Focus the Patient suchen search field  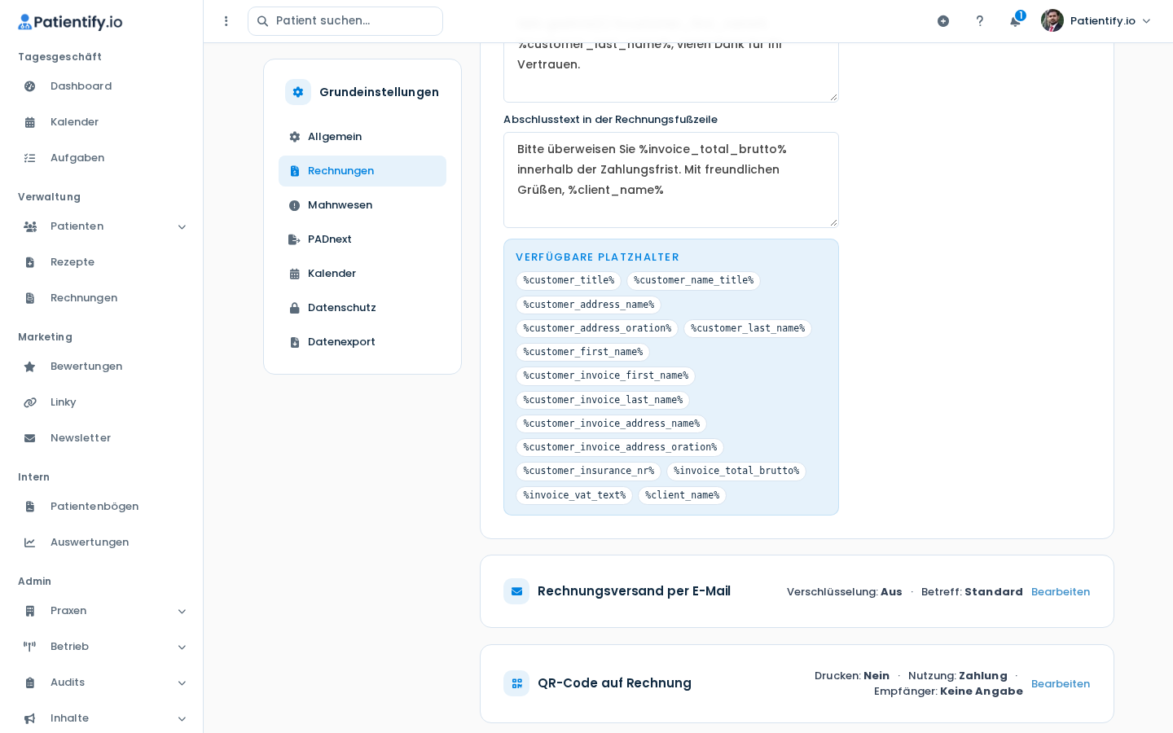345,21
